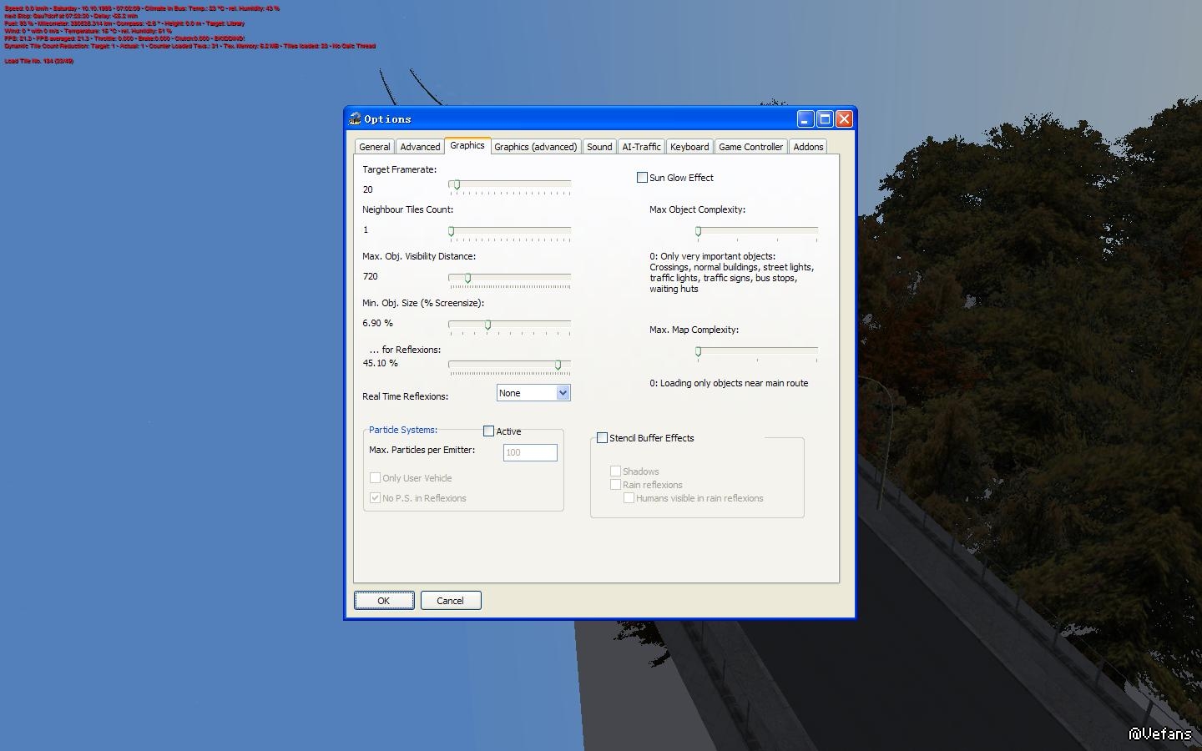The width and height of the screenshot is (1202, 751).
Task: Open the Real Time Reflexions dropdown
Action: [x=533, y=393]
